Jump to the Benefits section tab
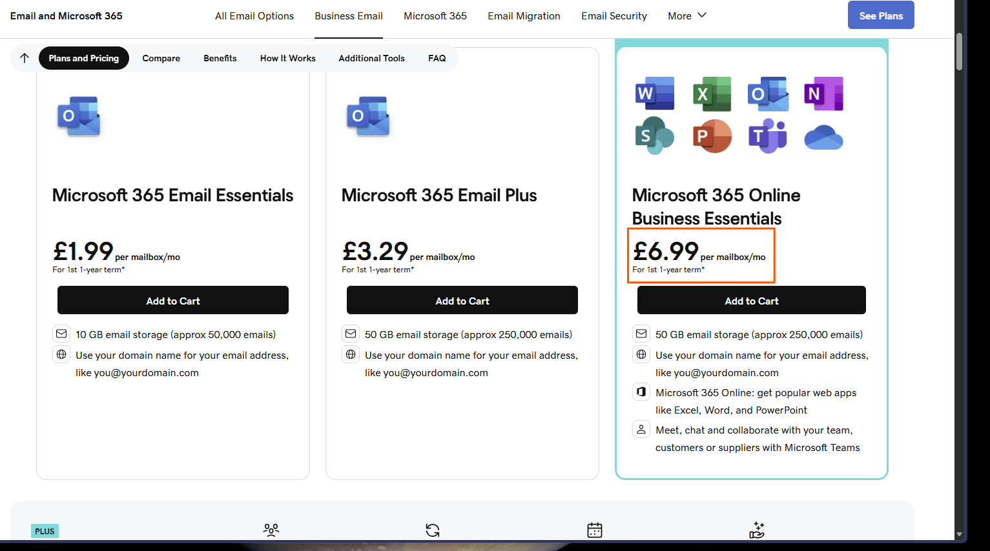 (x=220, y=58)
